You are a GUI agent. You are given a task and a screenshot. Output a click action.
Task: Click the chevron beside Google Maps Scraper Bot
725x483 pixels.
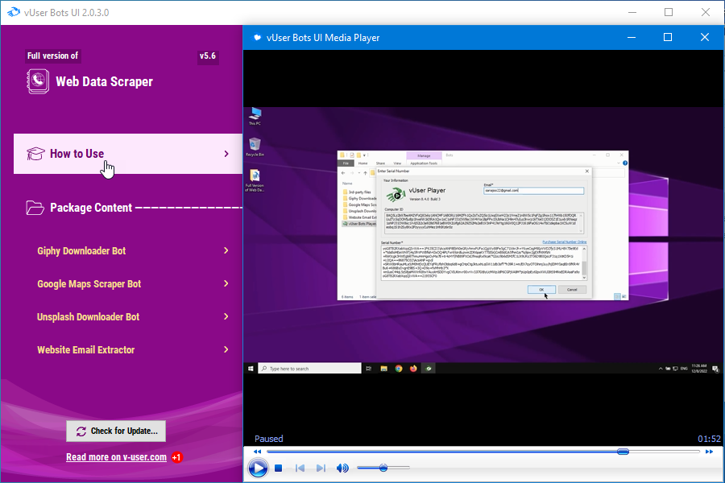(226, 283)
